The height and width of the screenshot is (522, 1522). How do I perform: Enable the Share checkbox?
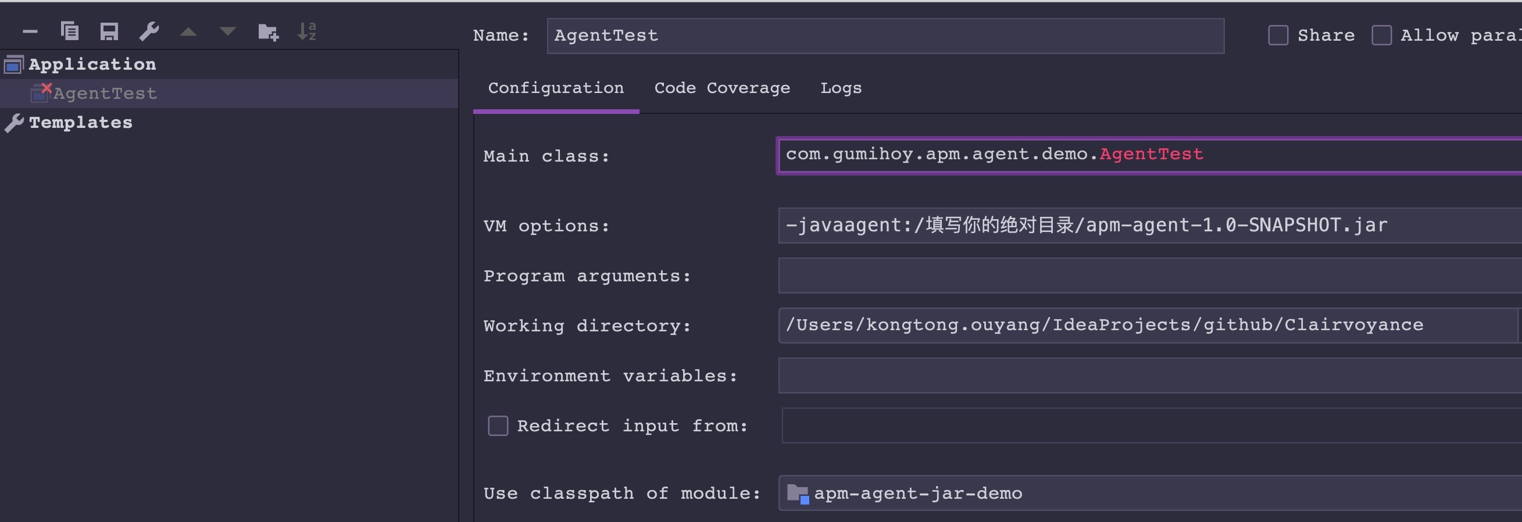tap(1278, 35)
